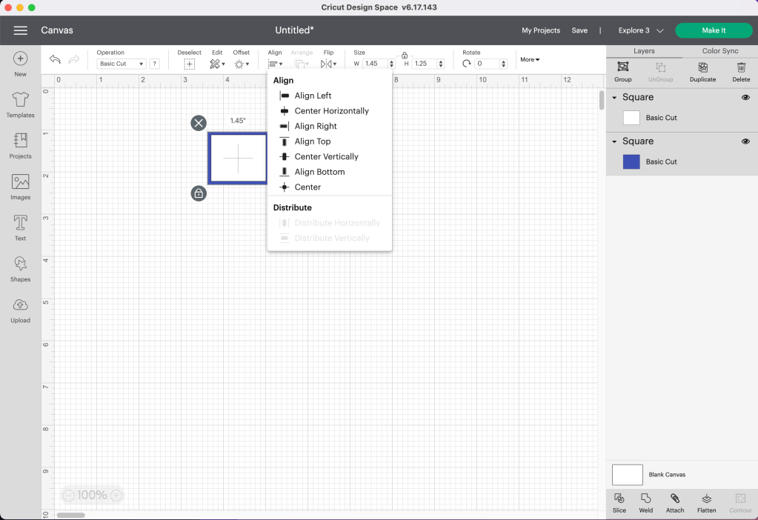Viewport: 758px width, 520px height.
Task: Open My Projects
Action: [540, 30]
